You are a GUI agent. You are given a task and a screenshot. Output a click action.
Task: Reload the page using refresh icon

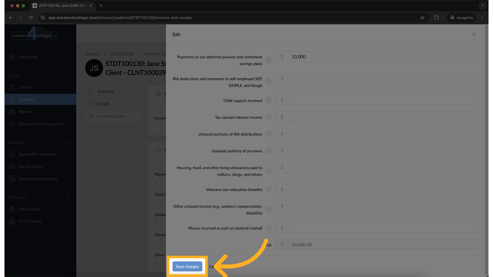coord(31,18)
